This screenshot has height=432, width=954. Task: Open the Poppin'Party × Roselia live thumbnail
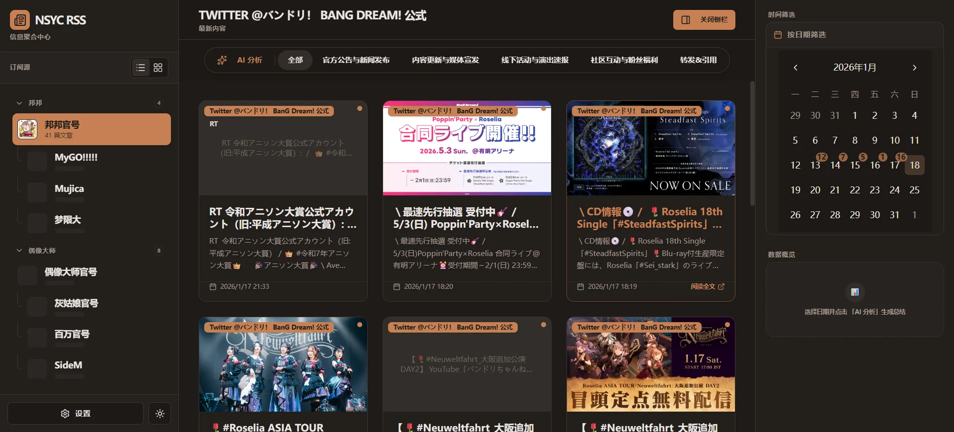[467, 148]
